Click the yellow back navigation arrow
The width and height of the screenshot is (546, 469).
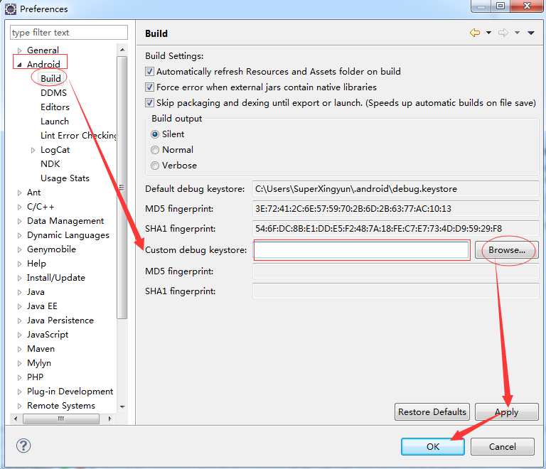[475, 33]
